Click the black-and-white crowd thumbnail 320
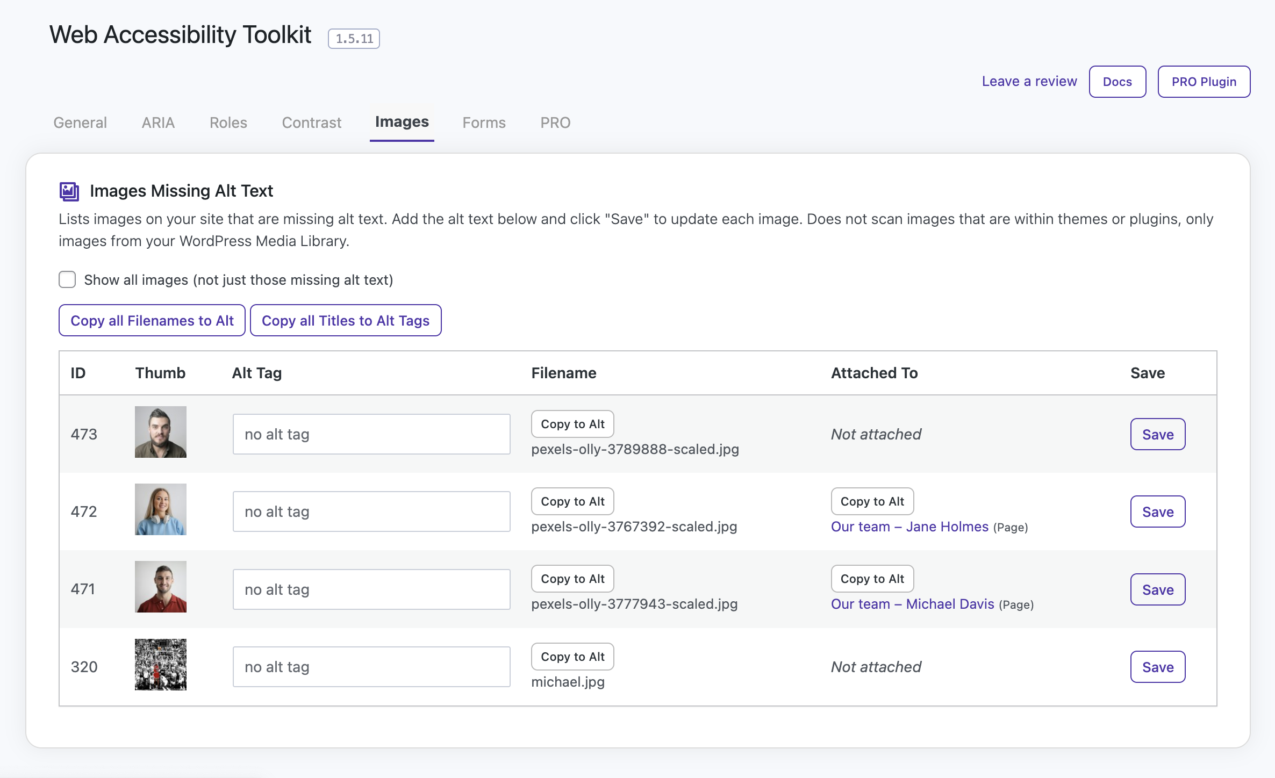1275x778 pixels. tap(160, 665)
